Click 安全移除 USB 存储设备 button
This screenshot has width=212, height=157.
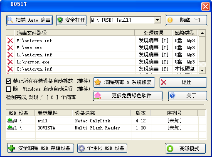pos(41,148)
